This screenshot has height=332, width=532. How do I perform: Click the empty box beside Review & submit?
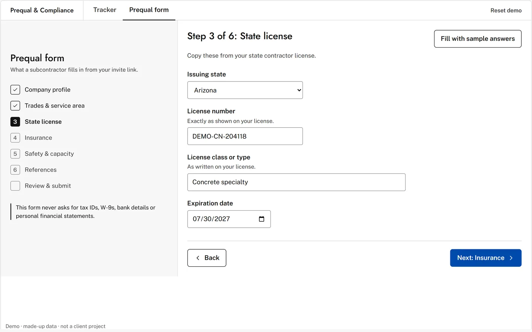coord(15,186)
